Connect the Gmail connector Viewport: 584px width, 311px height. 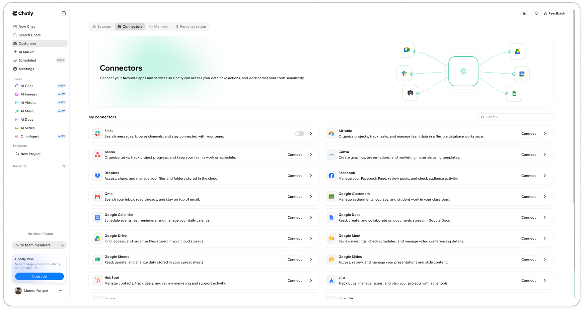295,197
